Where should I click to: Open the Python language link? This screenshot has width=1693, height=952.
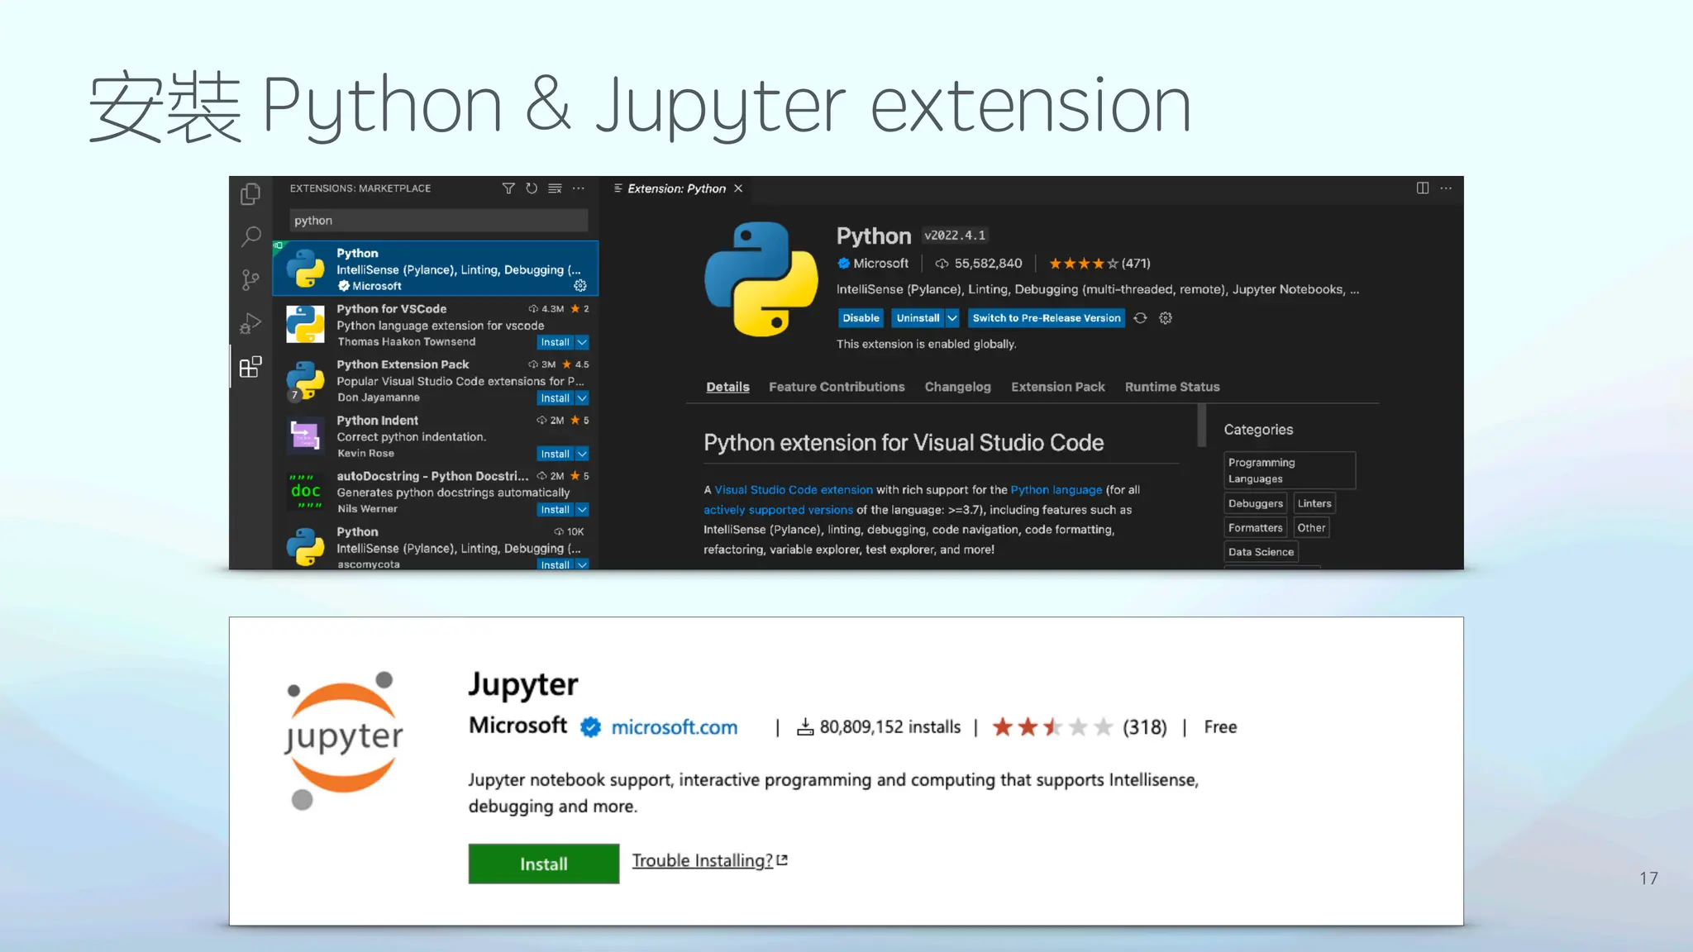click(x=1056, y=490)
